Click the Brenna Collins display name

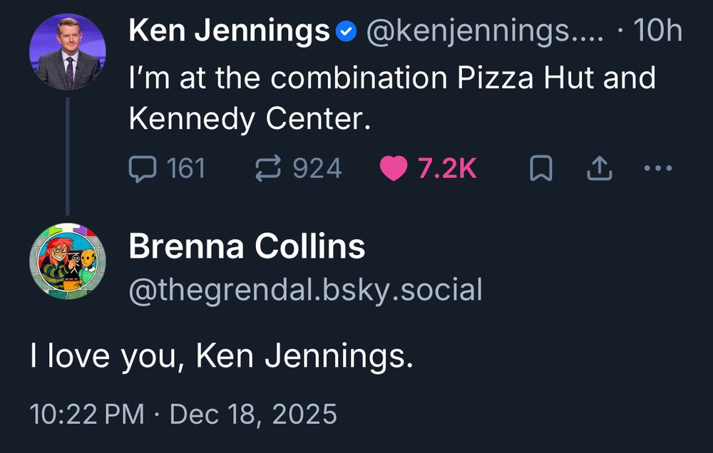(247, 247)
